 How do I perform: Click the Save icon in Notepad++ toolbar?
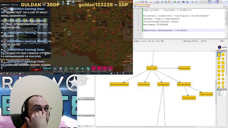142,2
